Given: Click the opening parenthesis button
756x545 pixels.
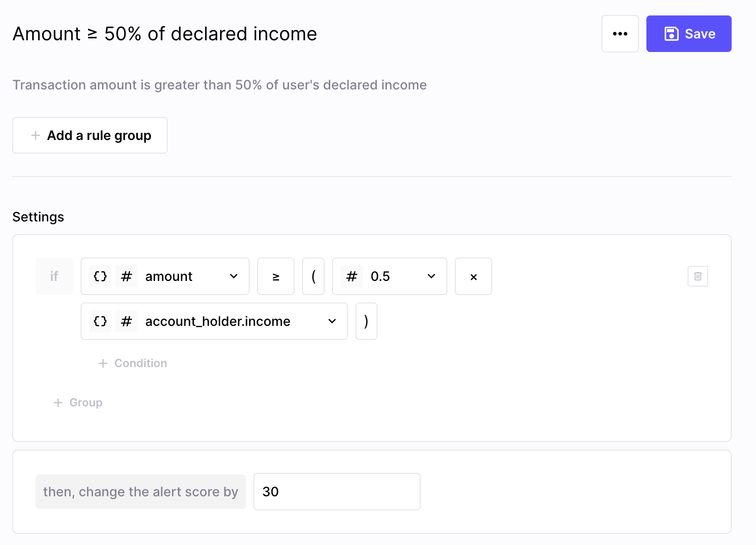Looking at the screenshot, I should click(x=313, y=276).
